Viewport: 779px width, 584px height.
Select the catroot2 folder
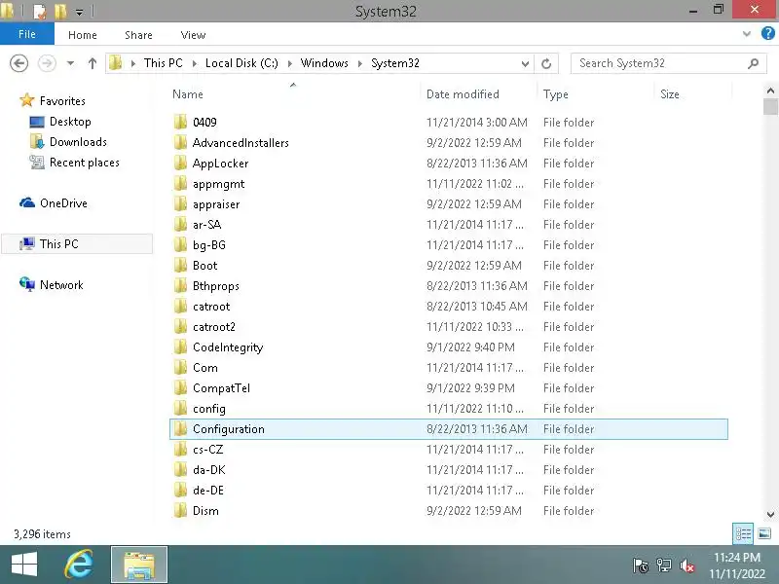pyautogui.click(x=214, y=327)
